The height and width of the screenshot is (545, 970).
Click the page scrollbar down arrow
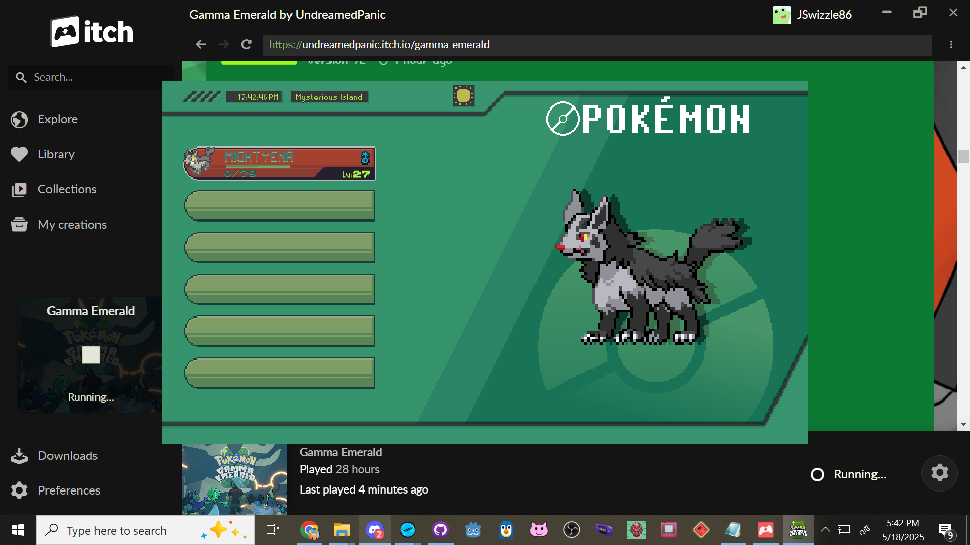(963, 425)
